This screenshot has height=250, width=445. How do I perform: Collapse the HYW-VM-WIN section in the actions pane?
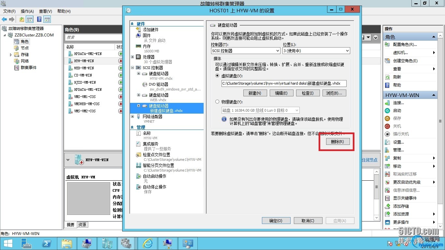point(434,95)
